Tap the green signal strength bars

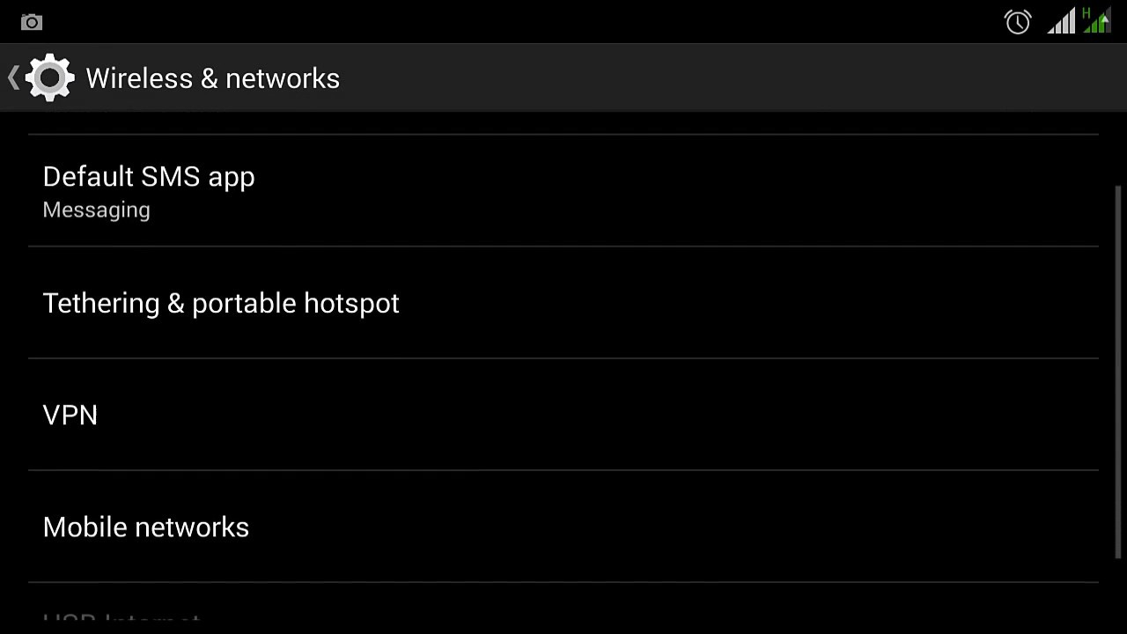[1094, 24]
